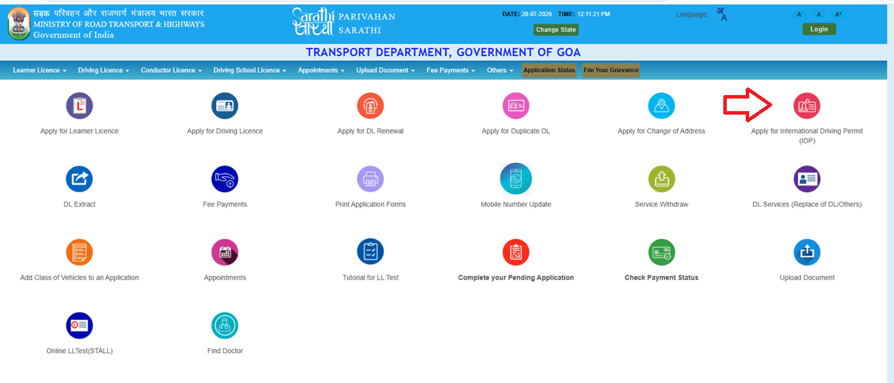The width and height of the screenshot is (894, 383).
Task: Open the Mobile Number Update icon
Action: 516,180
